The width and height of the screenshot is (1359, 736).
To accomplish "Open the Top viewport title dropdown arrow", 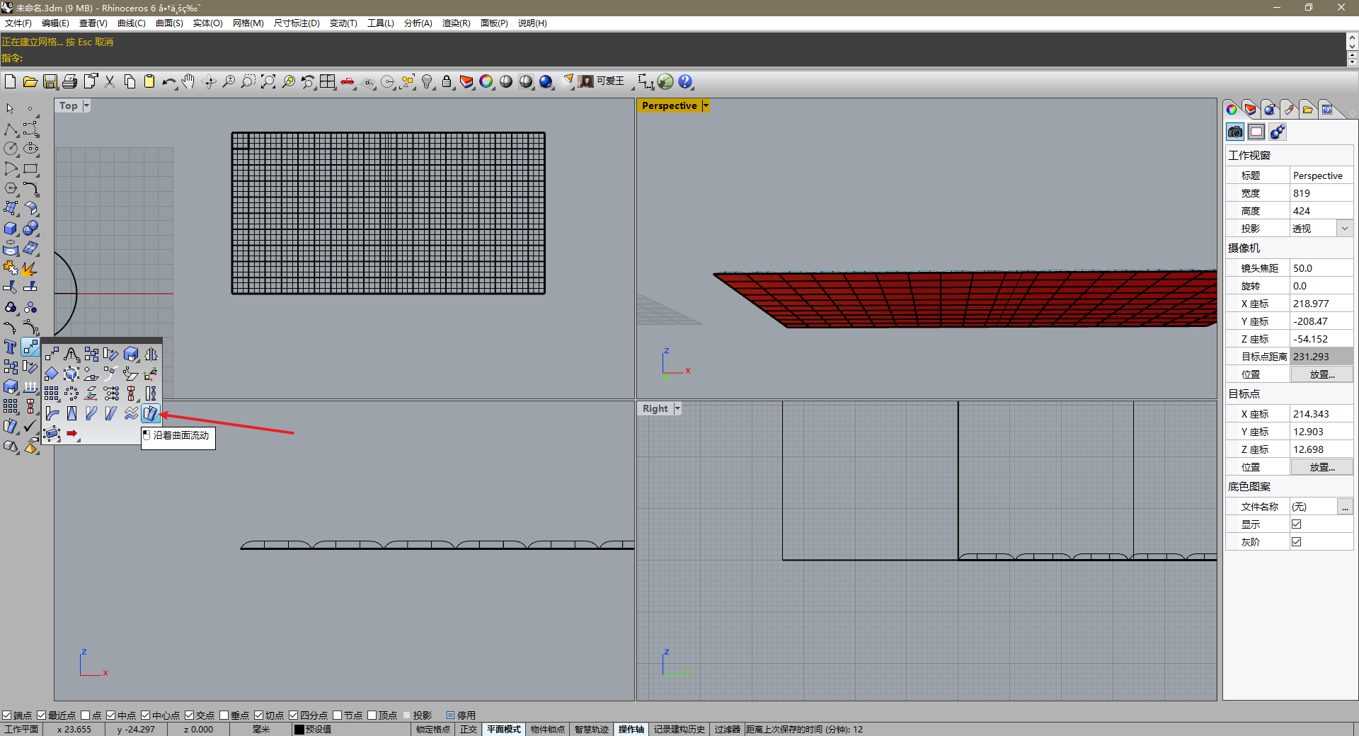I will click(86, 105).
